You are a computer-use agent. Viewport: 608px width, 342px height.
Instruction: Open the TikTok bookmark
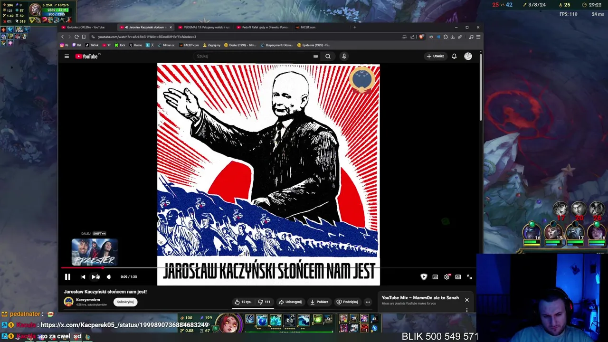point(92,45)
